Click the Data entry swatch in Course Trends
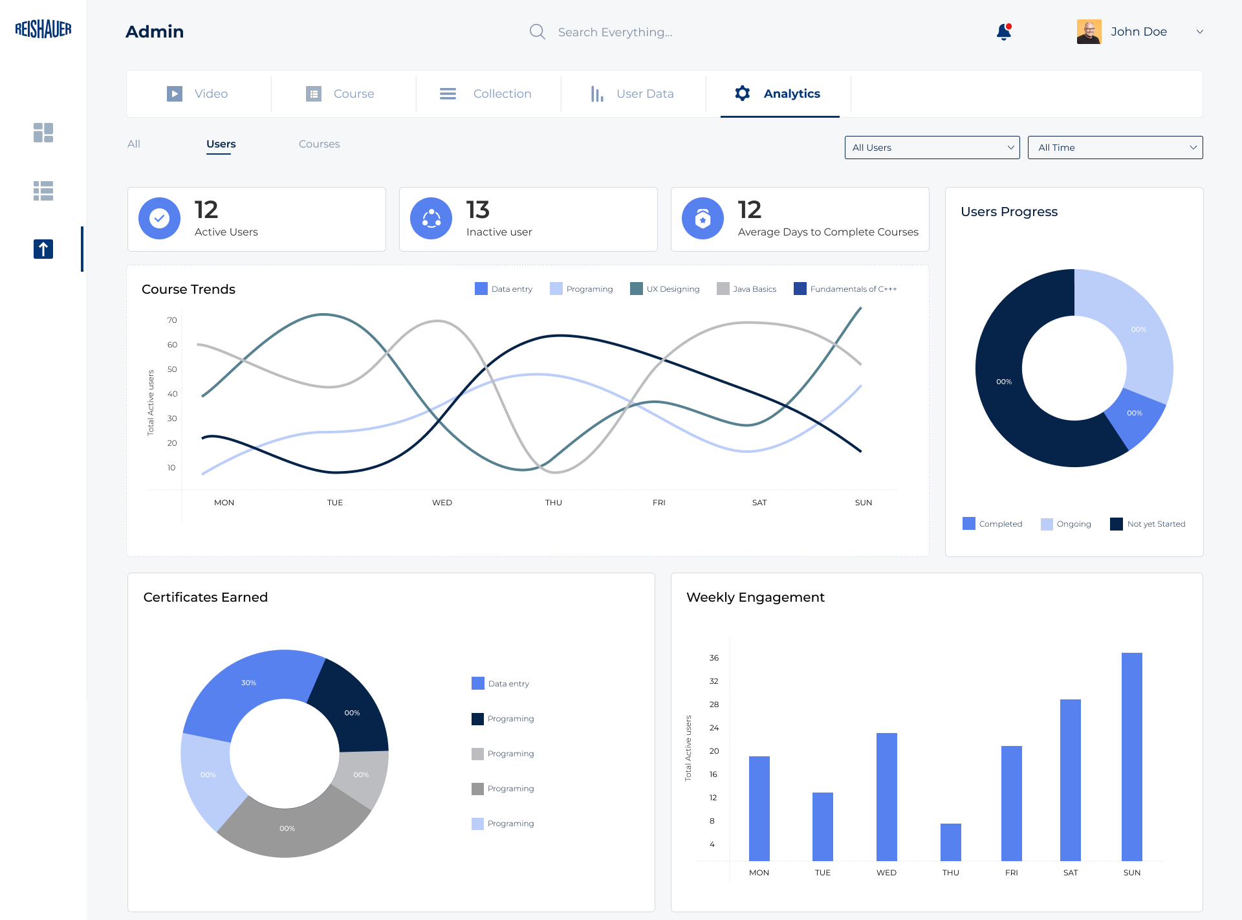This screenshot has height=920, width=1242. click(481, 289)
